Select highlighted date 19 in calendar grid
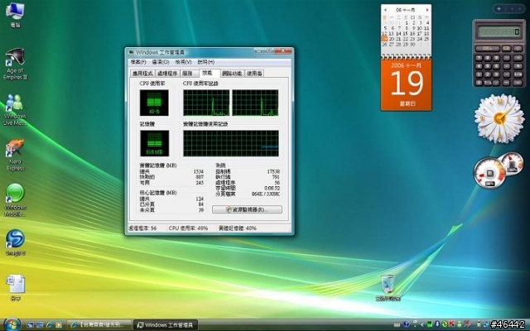This screenshot has width=530, height=331. [384, 39]
